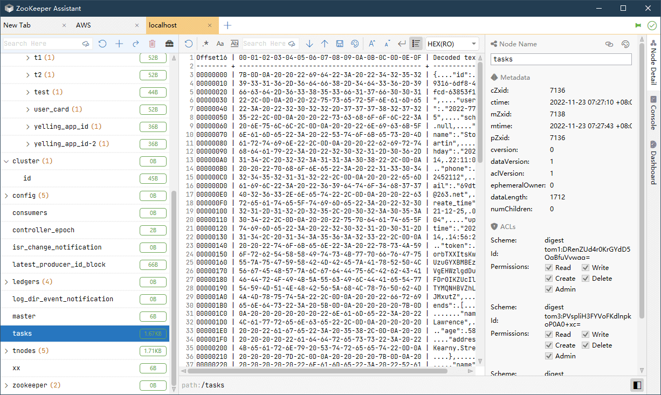The height and width of the screenshot is (395, 661).
Task: Open the Dashboard side tab
Action: [653, 162]
